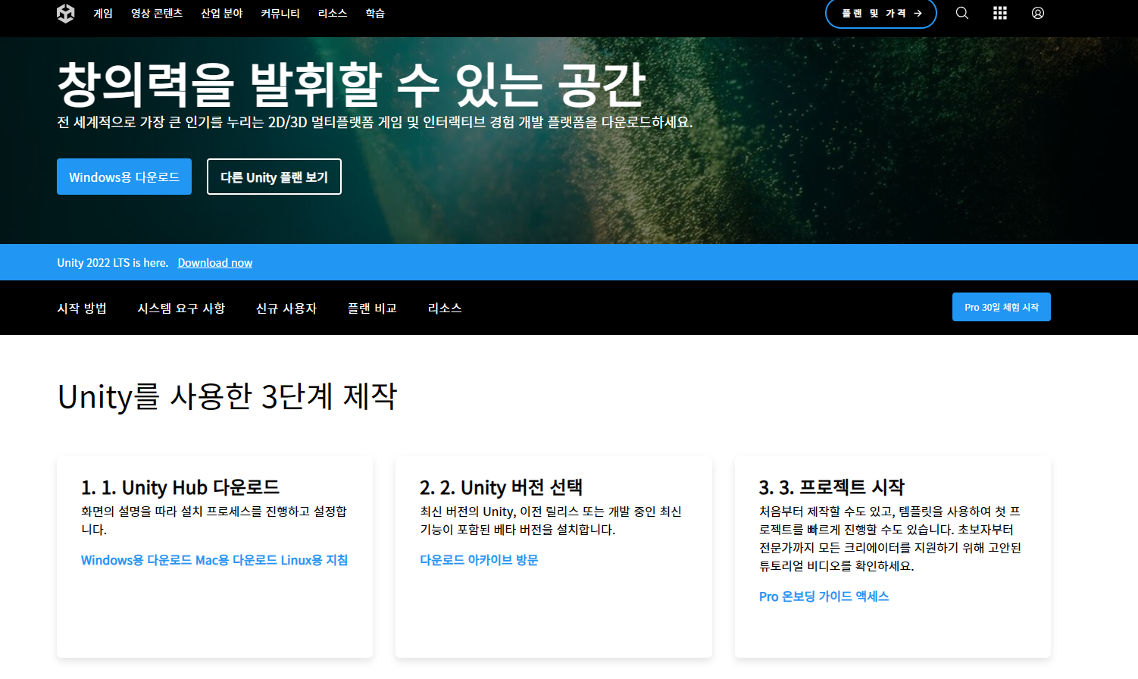Viewport: 1138px width, 679px height.
Task: Click the Unity 2022 LTS is here text
Action: pos(113,263)
